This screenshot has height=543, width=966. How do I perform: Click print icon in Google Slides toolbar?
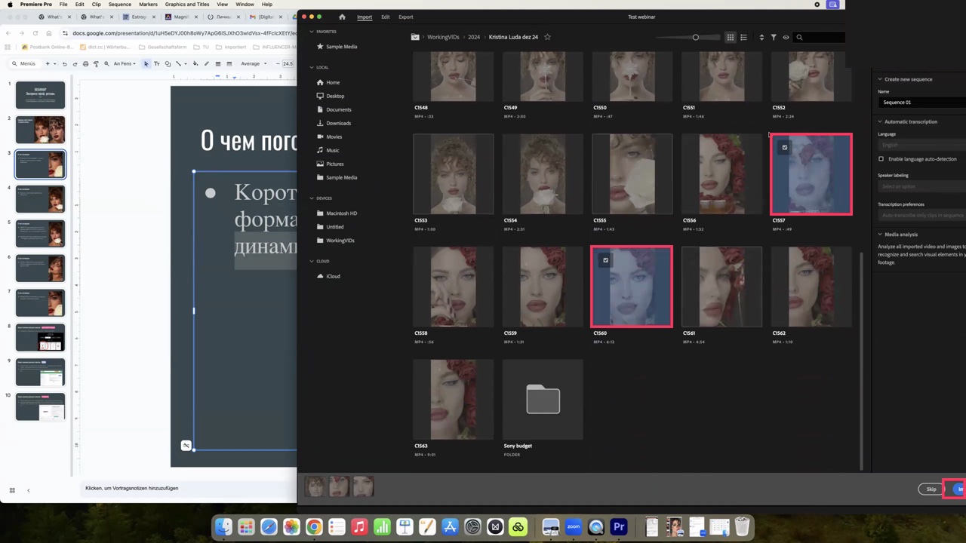(85, 64)
